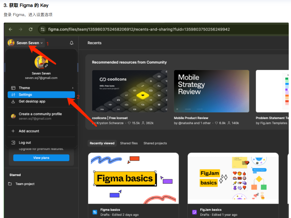Choose Add account
This screenshot has width=291, height=218.
point(41,131)
